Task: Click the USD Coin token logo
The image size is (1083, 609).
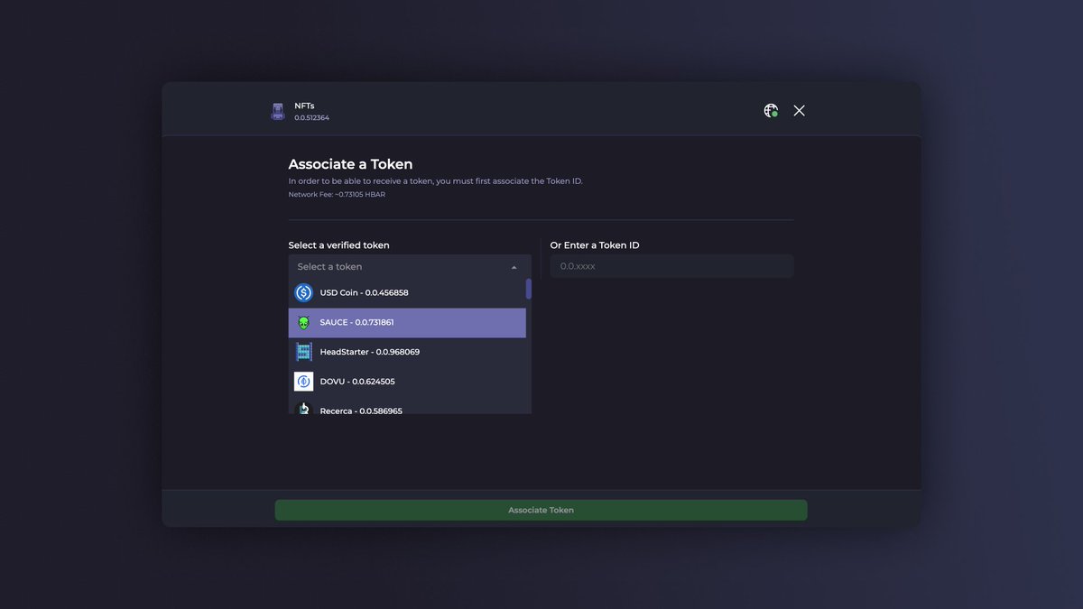Action: pos(303,292)
